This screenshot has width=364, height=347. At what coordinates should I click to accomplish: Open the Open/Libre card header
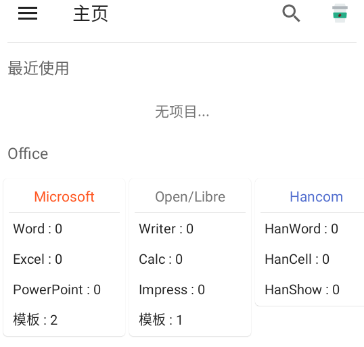click(x=190, y=197)
